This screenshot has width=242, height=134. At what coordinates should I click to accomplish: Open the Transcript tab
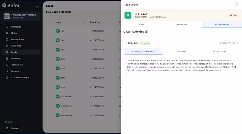181,51
